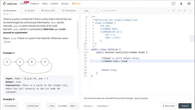Viewport: 195px width, 110px height.
Task: Open the user profile avatar
Action: click(189, 4)
